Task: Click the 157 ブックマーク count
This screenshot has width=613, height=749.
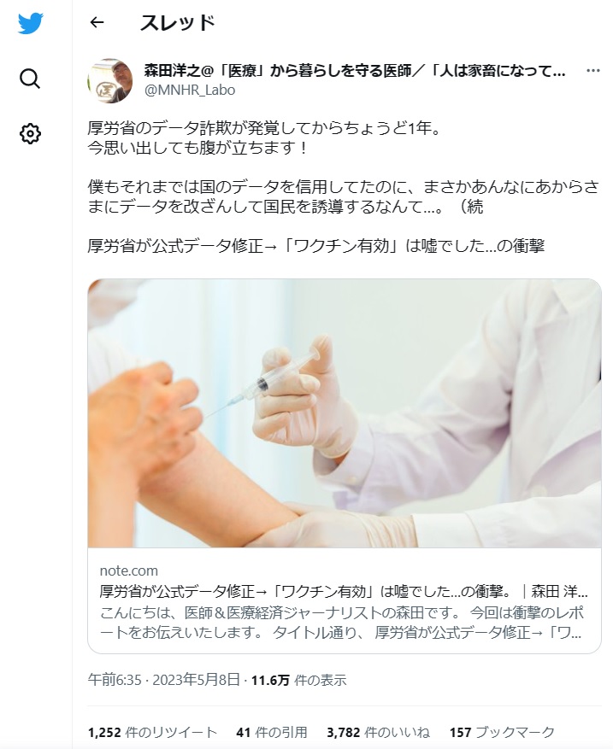Action: 502,732
